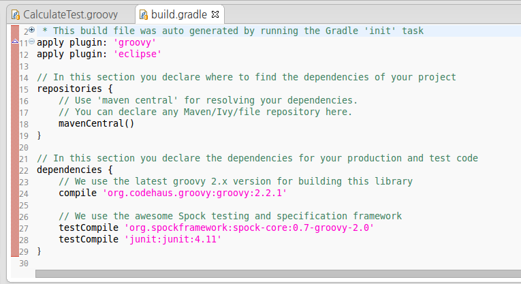Collapse the fold marker at line 11
This screenshot has height=284, width=521.
[x=31, y=41]
